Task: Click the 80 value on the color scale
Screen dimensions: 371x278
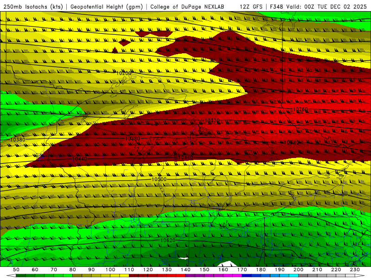Action: 73,270
